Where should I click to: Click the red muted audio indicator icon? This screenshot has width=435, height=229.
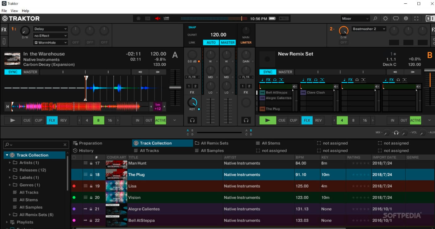[158, 19]
